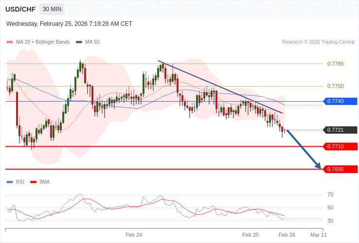Screen dimensions: 359x243
Task: Click the 30 MIN timeframe badge
Action: tap(52, 9)
